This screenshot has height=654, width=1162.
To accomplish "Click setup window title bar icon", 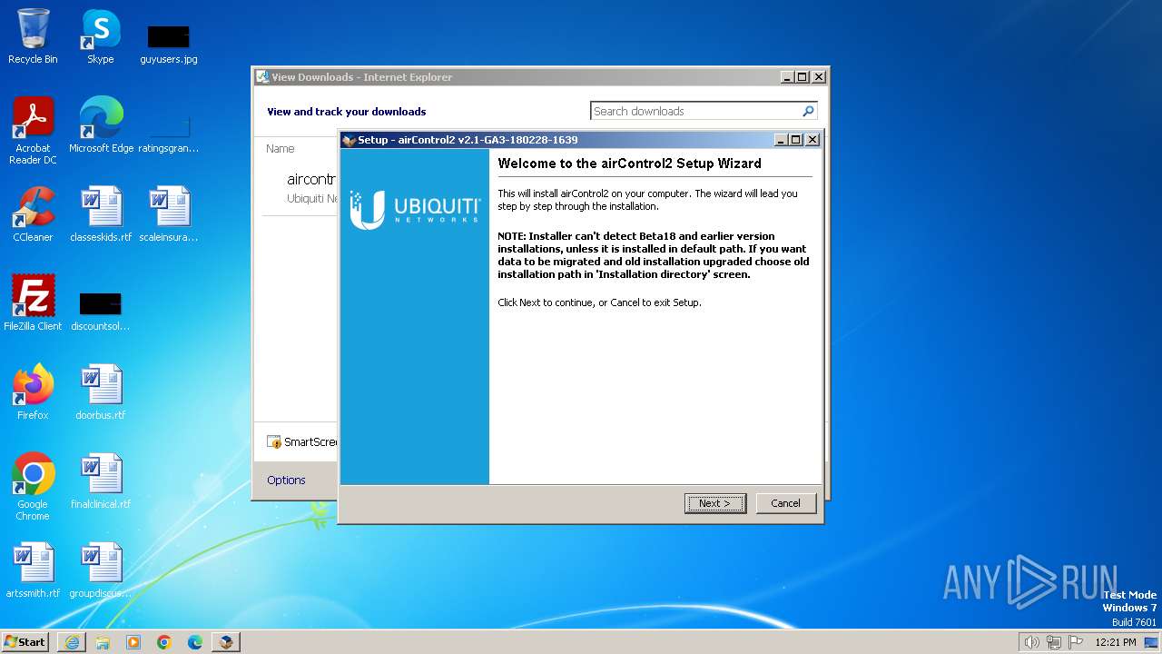I will pos(350,140).
